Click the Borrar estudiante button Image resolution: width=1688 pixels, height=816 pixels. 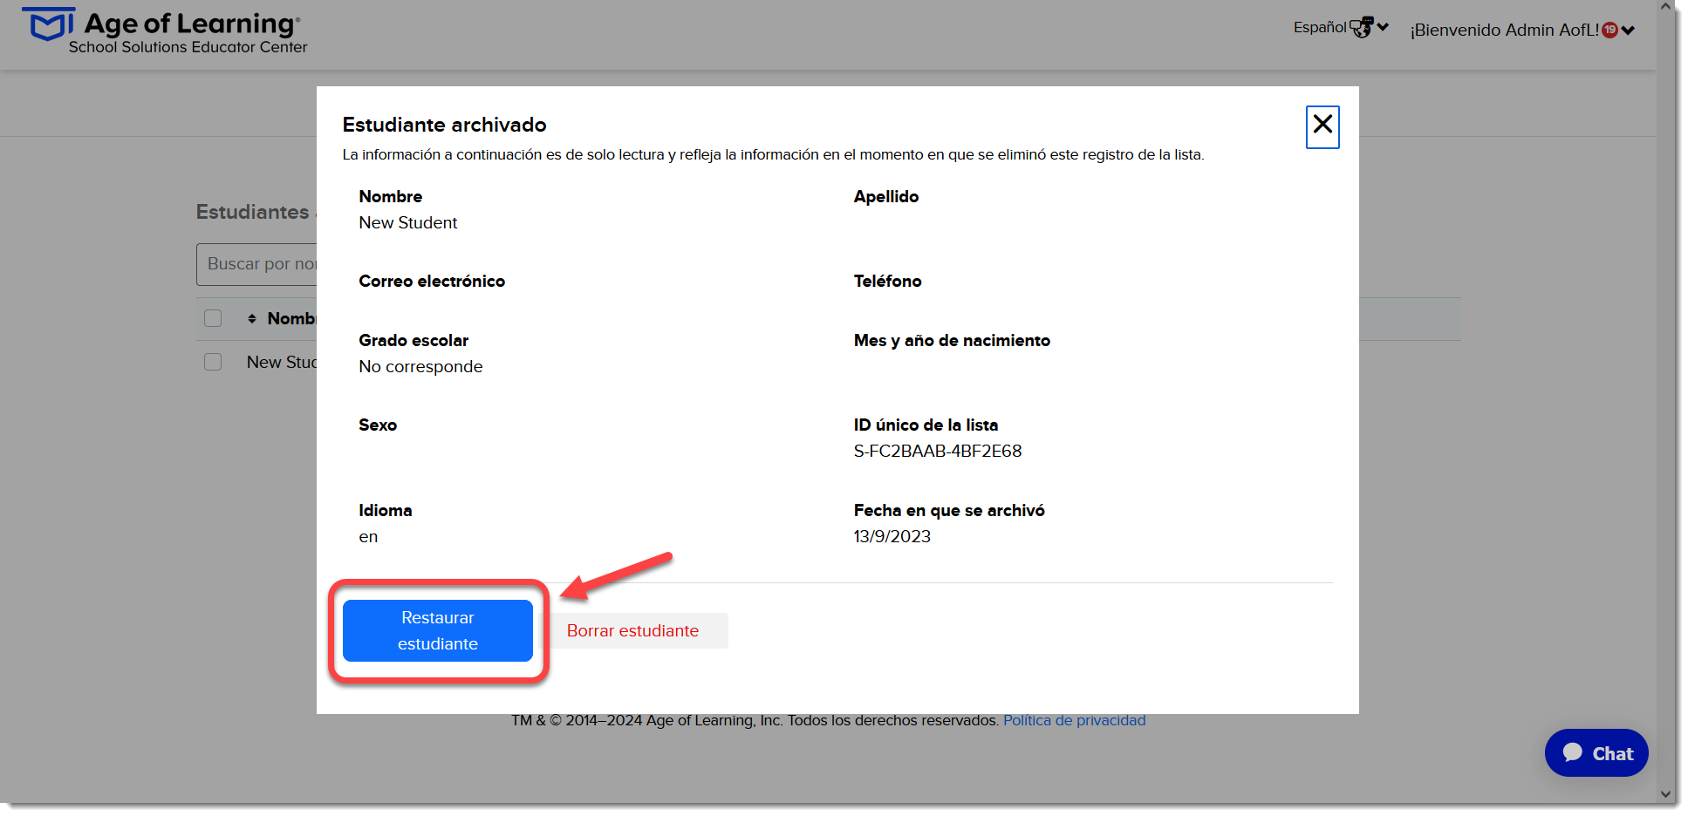pyautogui.click(x=632, y=630)
